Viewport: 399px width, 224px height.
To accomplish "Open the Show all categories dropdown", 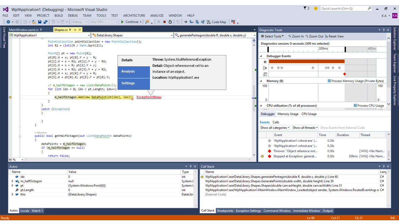I will 275,128.
